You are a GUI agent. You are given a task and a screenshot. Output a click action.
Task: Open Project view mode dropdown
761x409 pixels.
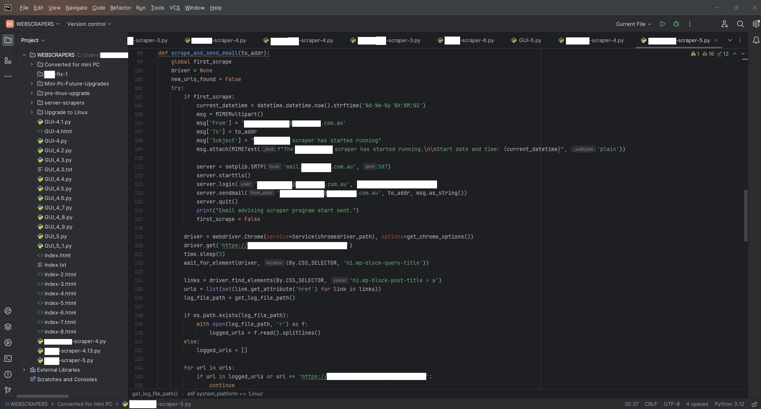(33, 40)
